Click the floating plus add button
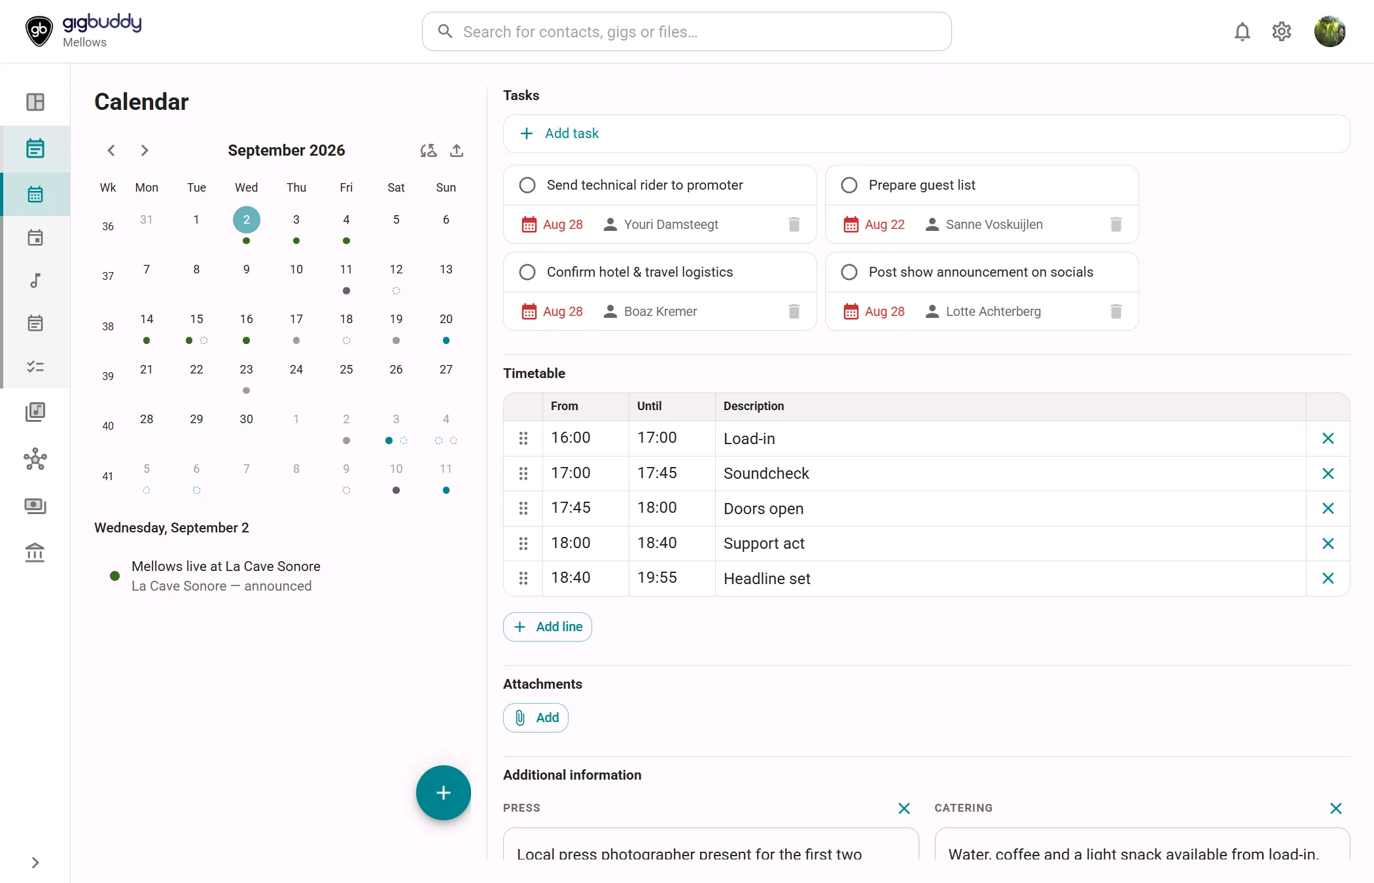This screenshot has width=1374, height=883. [x=444, y=793]
